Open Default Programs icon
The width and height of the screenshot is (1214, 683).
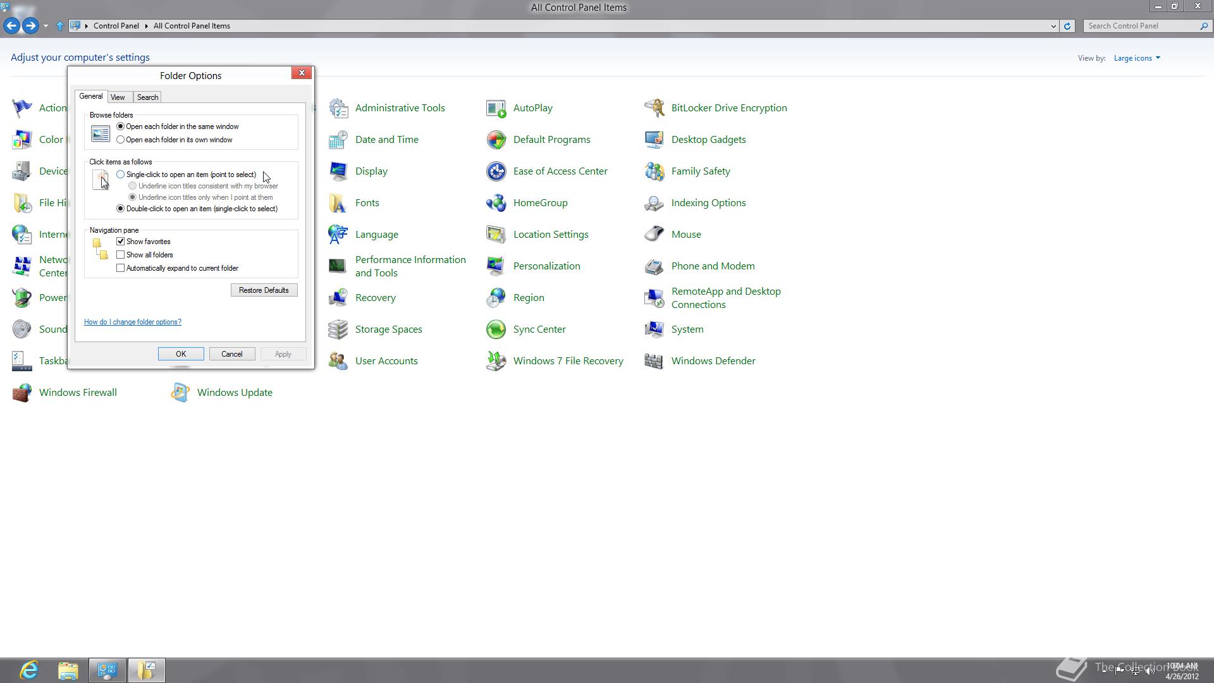point(496,140)
